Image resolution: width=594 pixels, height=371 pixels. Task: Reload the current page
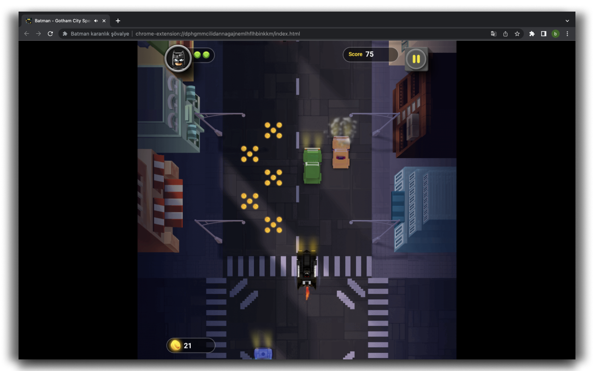point(50,33)
